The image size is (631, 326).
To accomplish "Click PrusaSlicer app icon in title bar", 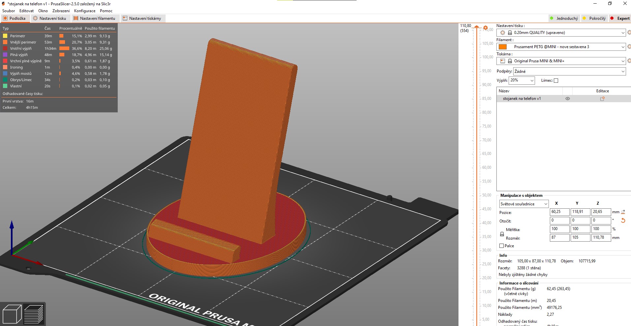I will click(4, 4).
